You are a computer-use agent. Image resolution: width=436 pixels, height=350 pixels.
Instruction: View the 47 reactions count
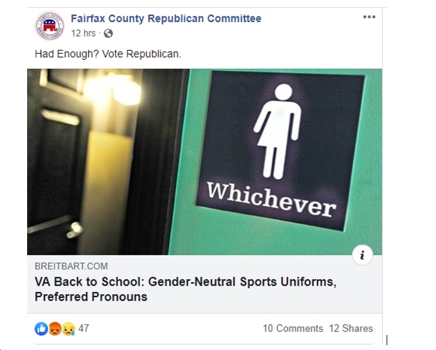[84, 328]
